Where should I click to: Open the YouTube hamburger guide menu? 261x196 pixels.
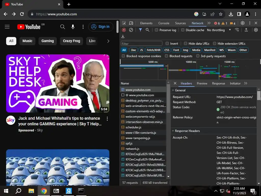7,27
